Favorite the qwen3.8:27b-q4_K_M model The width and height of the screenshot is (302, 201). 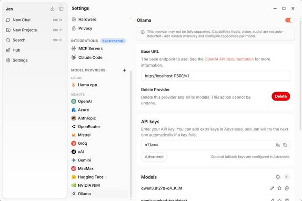(280, 188)
